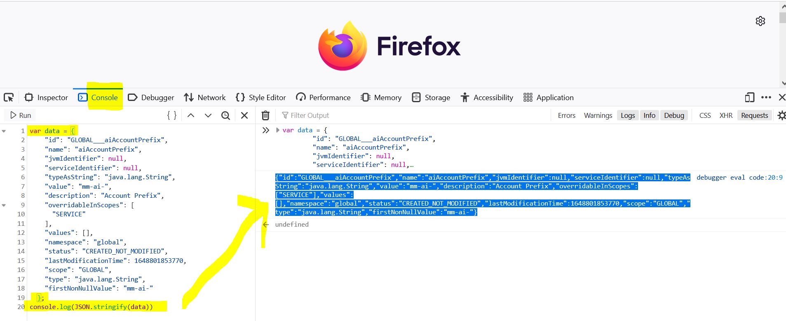Open the Storage tab
The image size is (786, 321).
click(x=431, y=98)
